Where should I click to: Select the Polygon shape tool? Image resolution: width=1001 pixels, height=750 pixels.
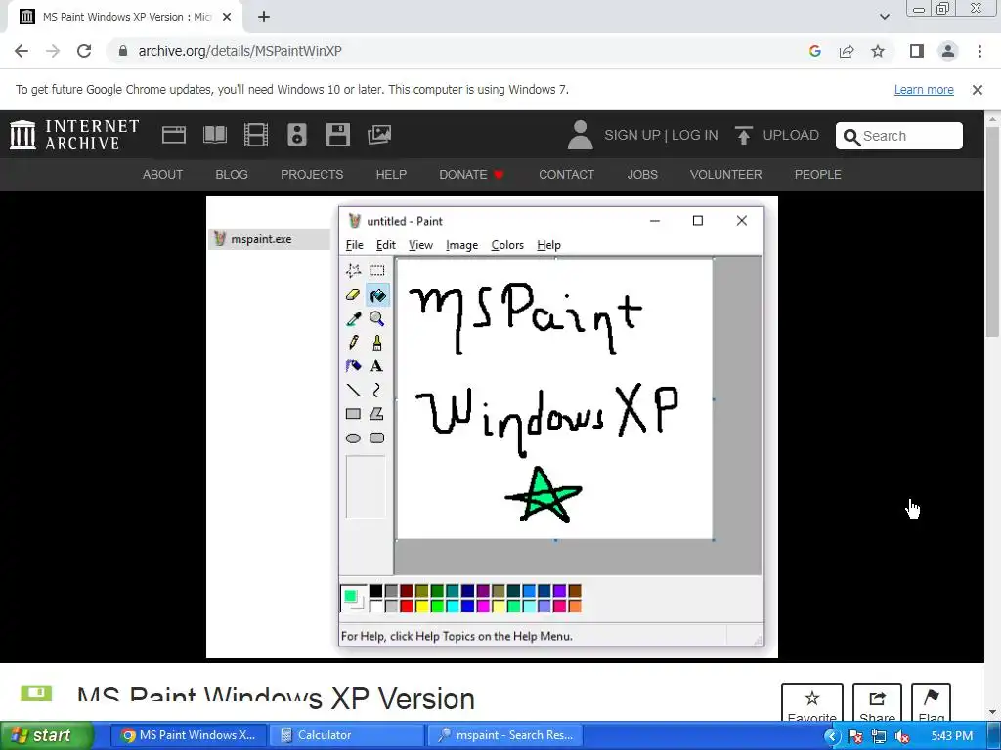pyautogui.click(x=377, y=414)
